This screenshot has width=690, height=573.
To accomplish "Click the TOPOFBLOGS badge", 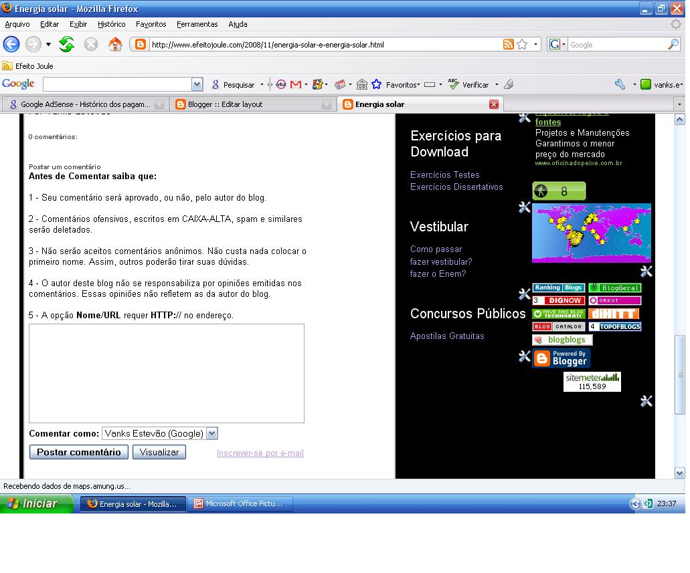I will tap(615, 326).
